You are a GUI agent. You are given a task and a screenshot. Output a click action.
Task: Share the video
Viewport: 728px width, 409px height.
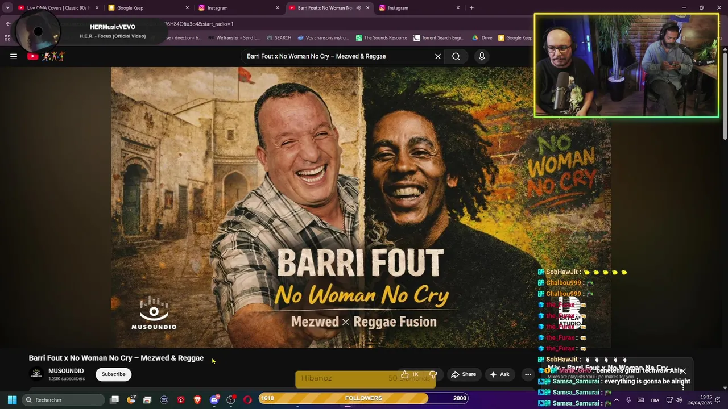pyautogui.click(x=464, y=374)
